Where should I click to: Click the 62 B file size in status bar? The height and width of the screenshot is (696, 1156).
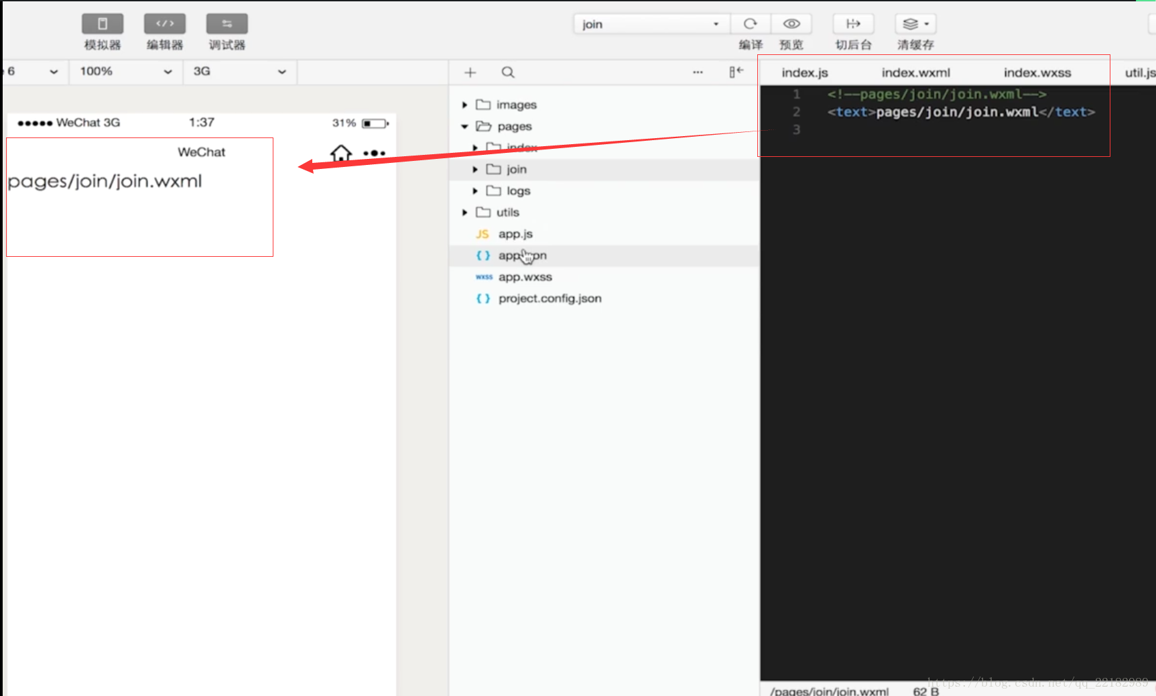926,691
